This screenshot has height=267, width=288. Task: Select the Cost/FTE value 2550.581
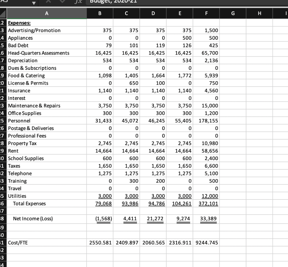pyautogui.click(x=100, y=243)
